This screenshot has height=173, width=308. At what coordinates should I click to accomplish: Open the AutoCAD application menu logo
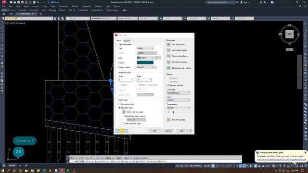tap(4, 2)
